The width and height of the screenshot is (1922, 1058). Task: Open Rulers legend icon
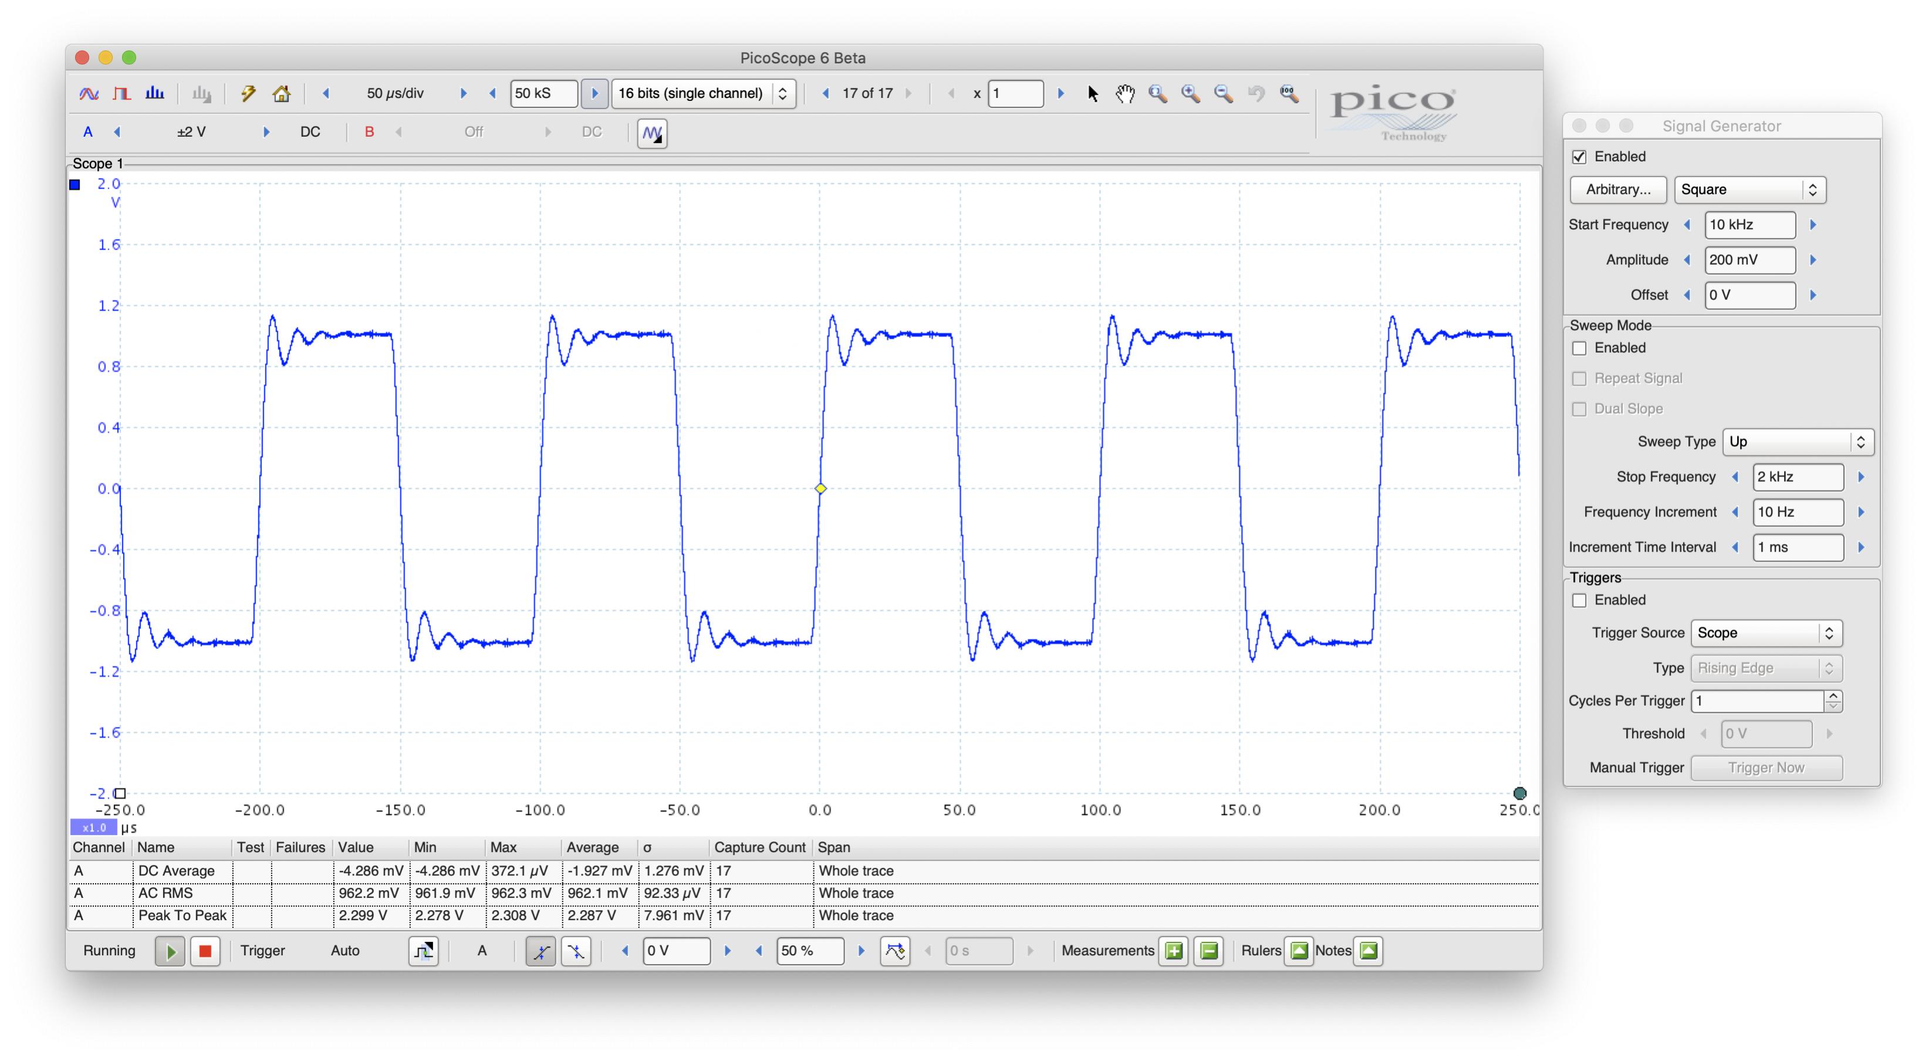click(x=1299, y=951)
